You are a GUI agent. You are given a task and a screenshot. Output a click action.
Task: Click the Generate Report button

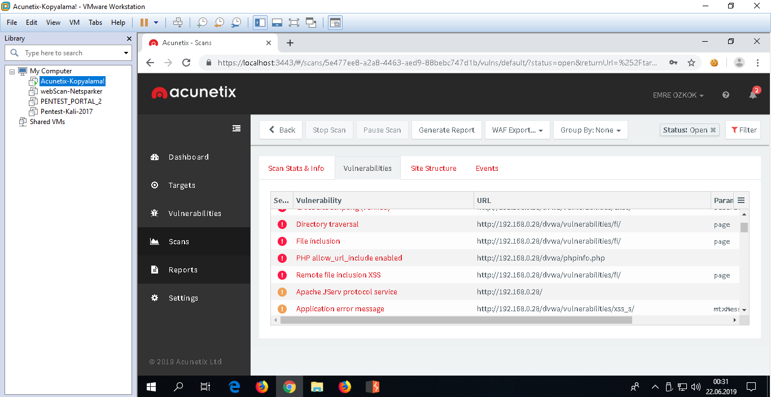pos(446,130)
